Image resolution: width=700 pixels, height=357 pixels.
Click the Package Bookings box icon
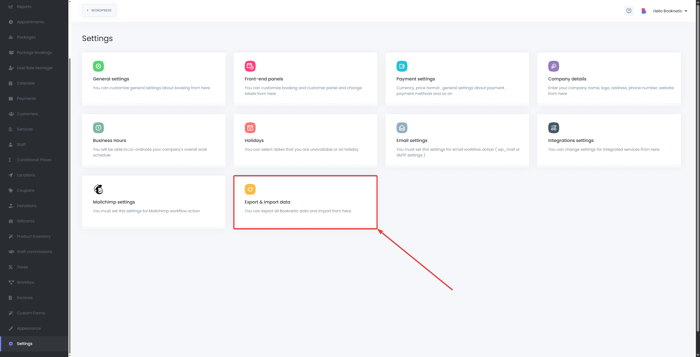pos(11,53)
